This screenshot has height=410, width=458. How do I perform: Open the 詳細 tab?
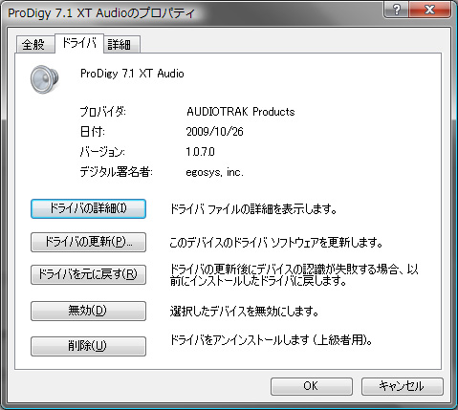pos(121,44)
